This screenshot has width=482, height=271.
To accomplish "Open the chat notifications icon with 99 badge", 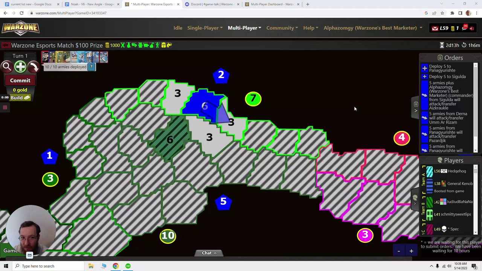I will 465,28.
